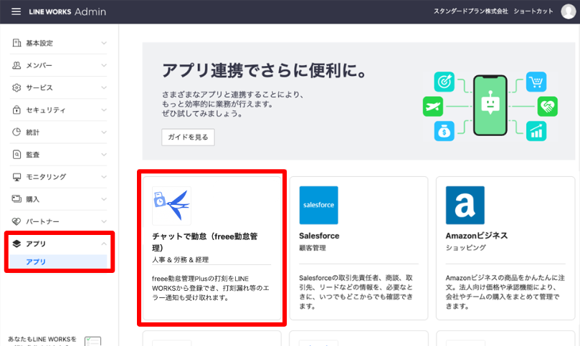Click the スタンダードプラン株式会社 company name
The image size is (580, 346).
click(470, 11)
